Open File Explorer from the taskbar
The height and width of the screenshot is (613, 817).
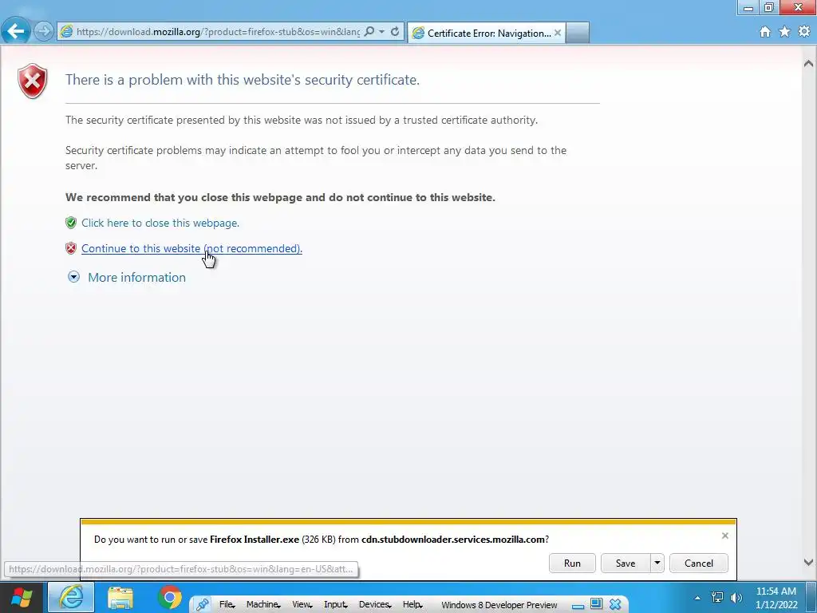click(x=120, y=597)
